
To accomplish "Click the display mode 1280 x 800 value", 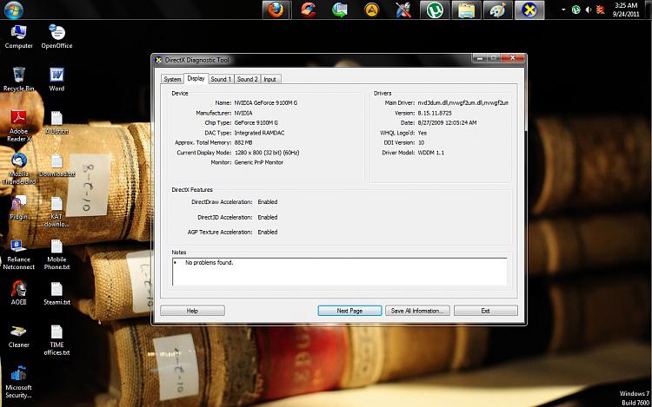I will 267,153.
